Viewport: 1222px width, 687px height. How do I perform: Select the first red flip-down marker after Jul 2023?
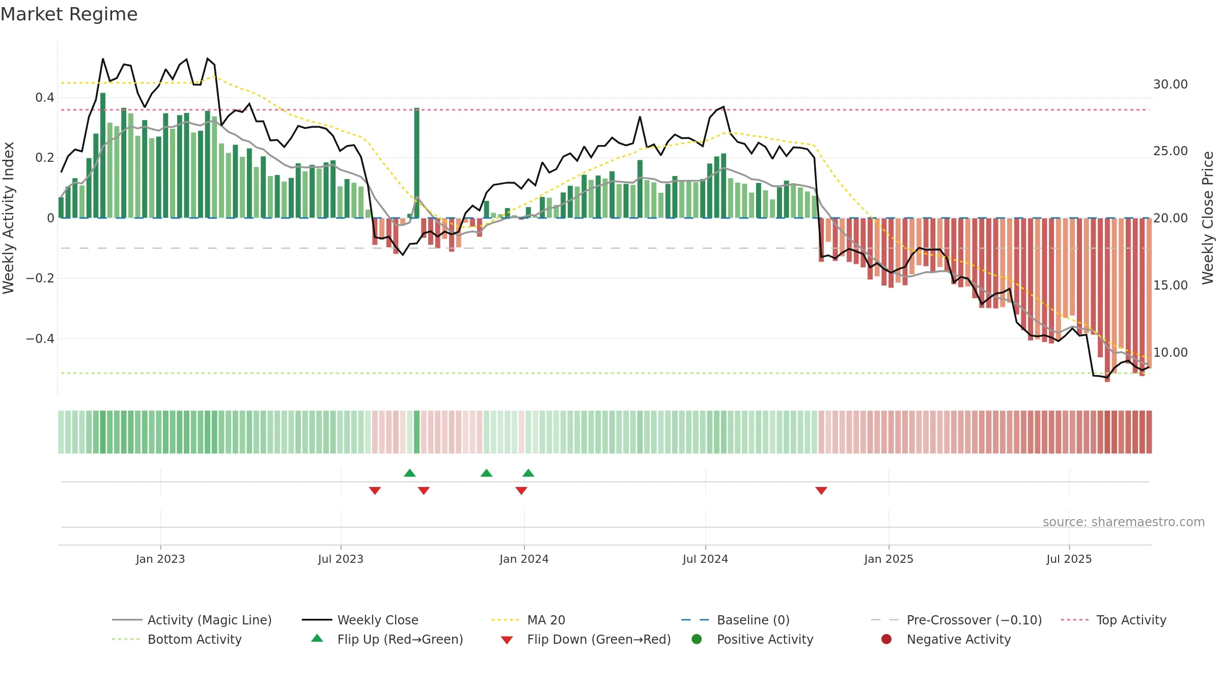(x=375, y=491)
